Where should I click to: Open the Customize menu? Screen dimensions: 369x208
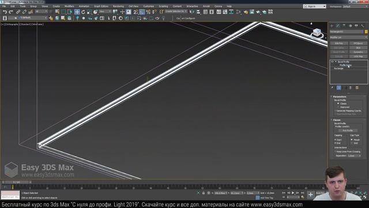tap(149, 6)
